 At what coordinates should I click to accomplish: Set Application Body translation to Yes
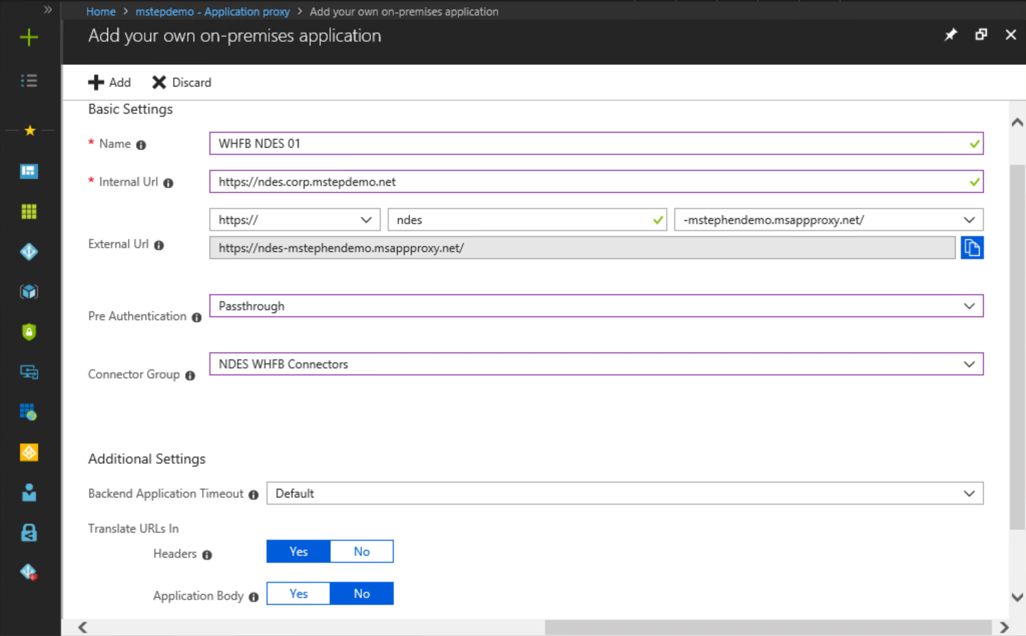tap(299, 593)
